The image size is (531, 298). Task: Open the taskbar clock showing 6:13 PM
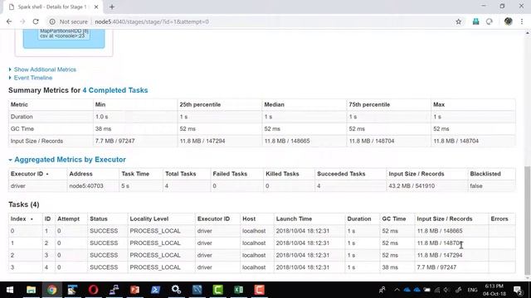click(x=494, y=290)
